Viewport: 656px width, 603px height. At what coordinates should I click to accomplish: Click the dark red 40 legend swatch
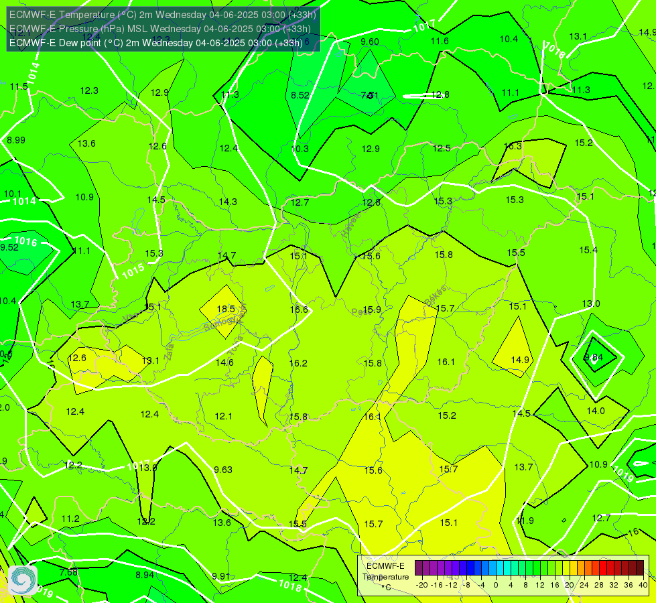[x=640, y=568]
